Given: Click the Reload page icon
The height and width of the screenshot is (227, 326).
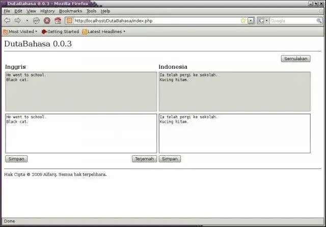Looking at the screenshot, I should click(36, 20).
